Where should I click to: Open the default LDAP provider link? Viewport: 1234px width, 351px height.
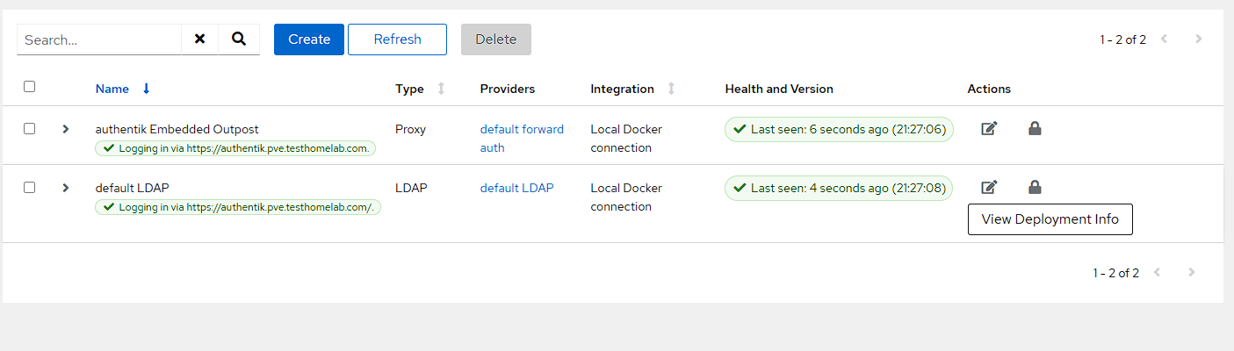click(516, 188)
